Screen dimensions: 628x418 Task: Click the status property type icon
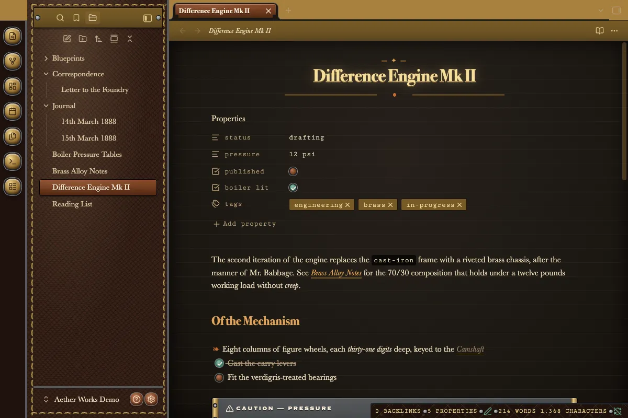pos(216,137)
